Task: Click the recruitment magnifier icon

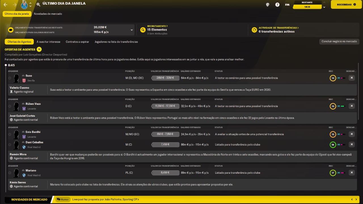Action: [143, 30]
